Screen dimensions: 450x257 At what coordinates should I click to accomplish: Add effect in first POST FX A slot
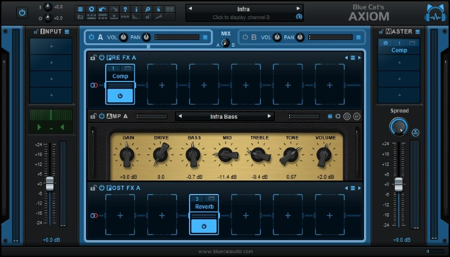point(120,215)
